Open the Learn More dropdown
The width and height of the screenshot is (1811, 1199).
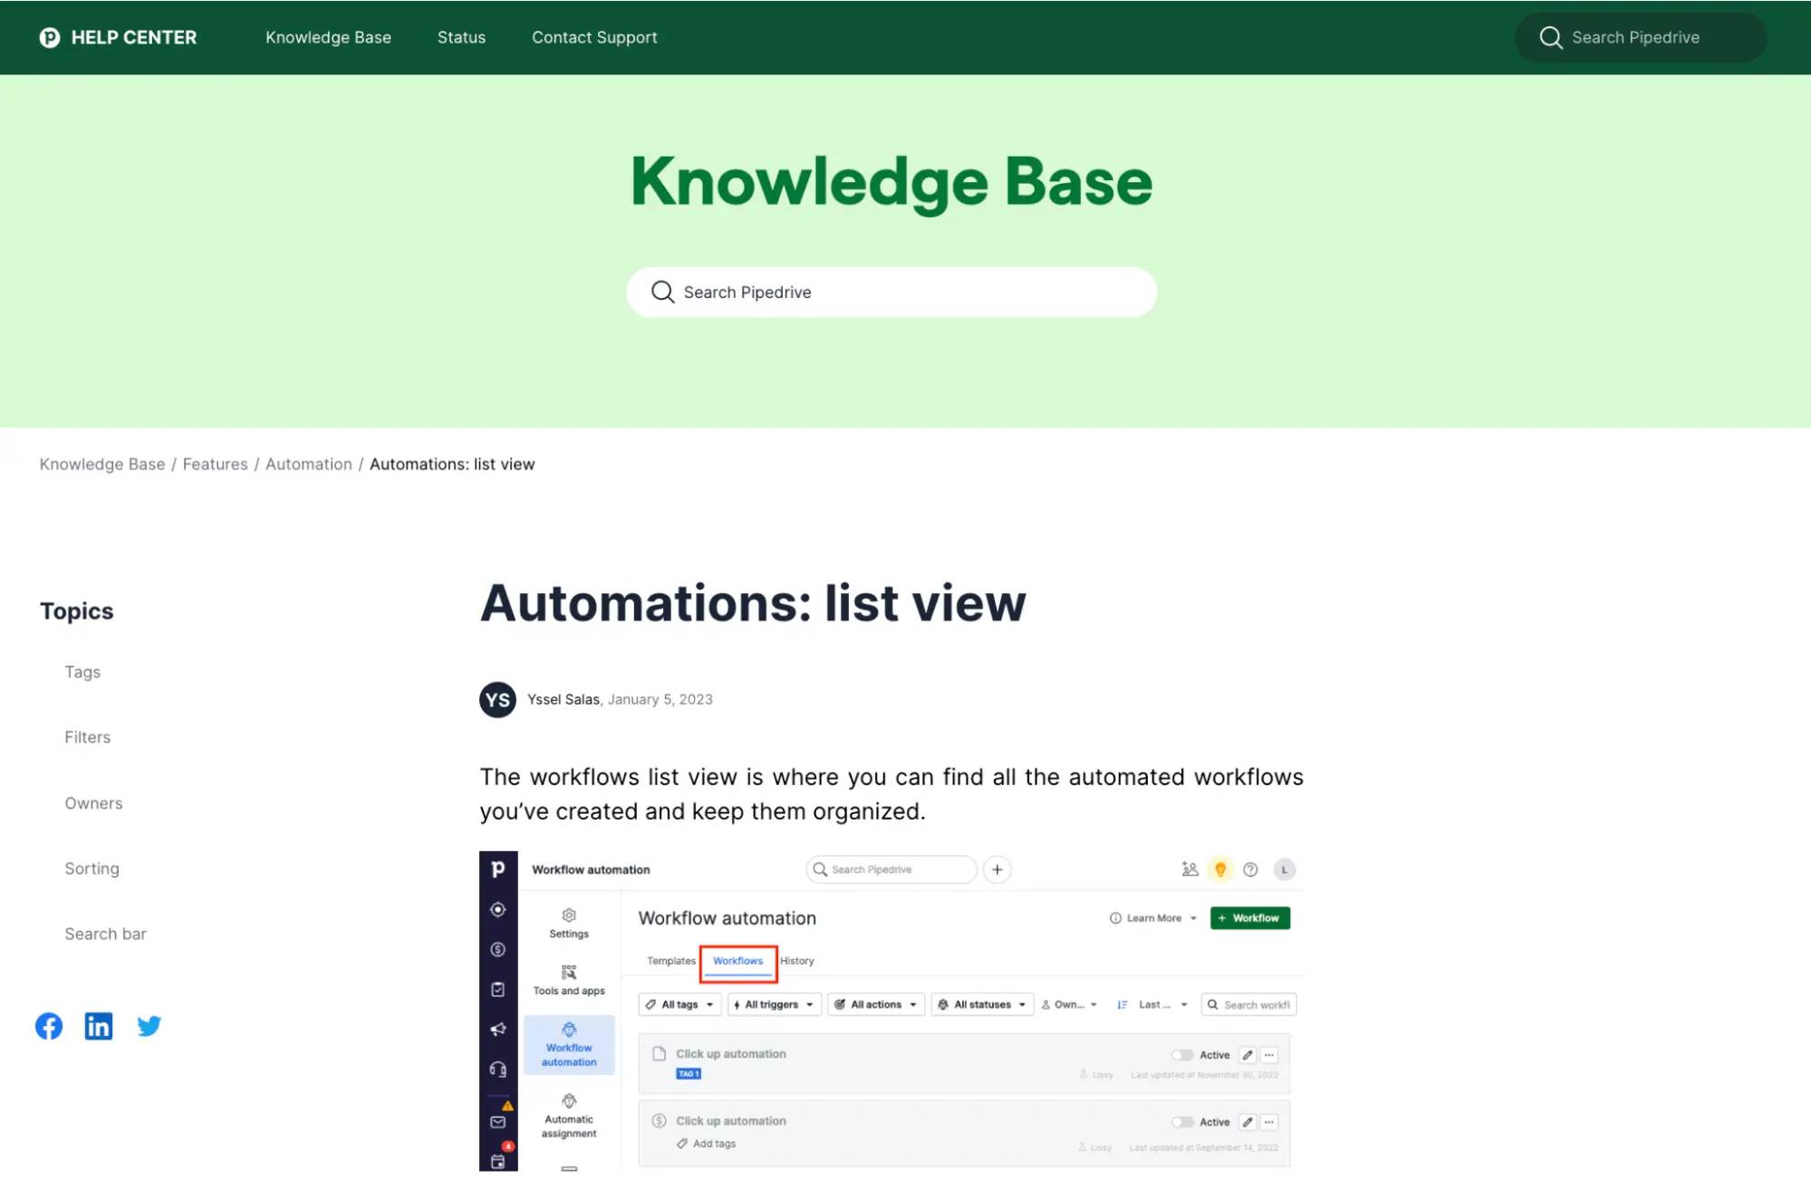1152,917
